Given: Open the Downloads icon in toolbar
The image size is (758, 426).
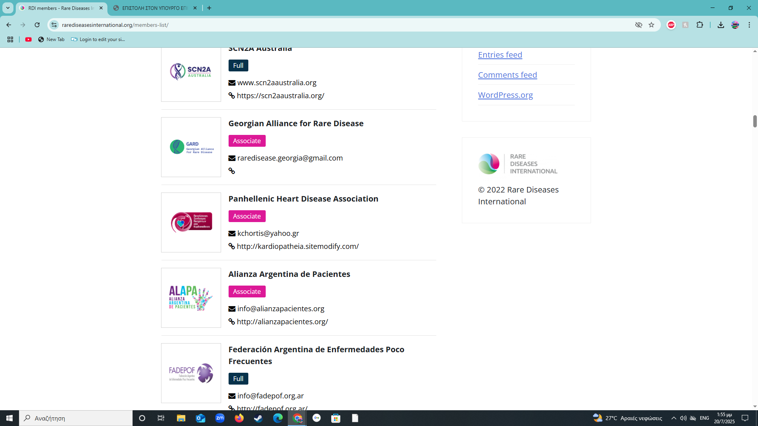Looking at the screenshot, I should click(721, 25).
